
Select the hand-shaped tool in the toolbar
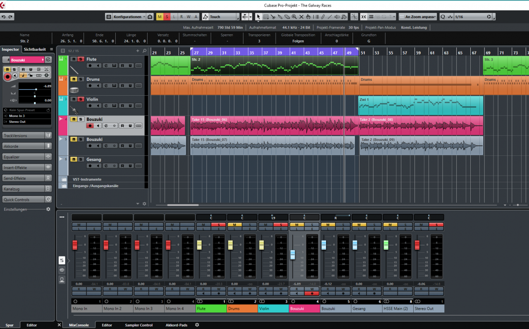click(x=308, y=17)
